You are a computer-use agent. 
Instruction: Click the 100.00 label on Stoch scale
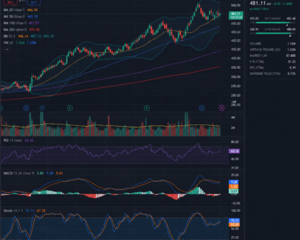click(236, 211)
